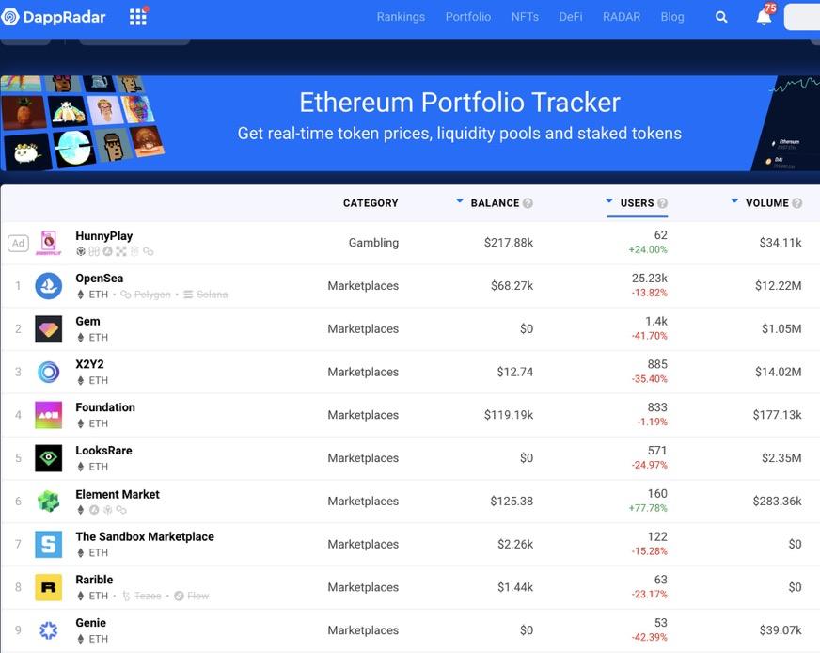Open The Sandbox Marketplace logo
The width and height of the screenshot is (820, 653).
[x=49, y=544]
